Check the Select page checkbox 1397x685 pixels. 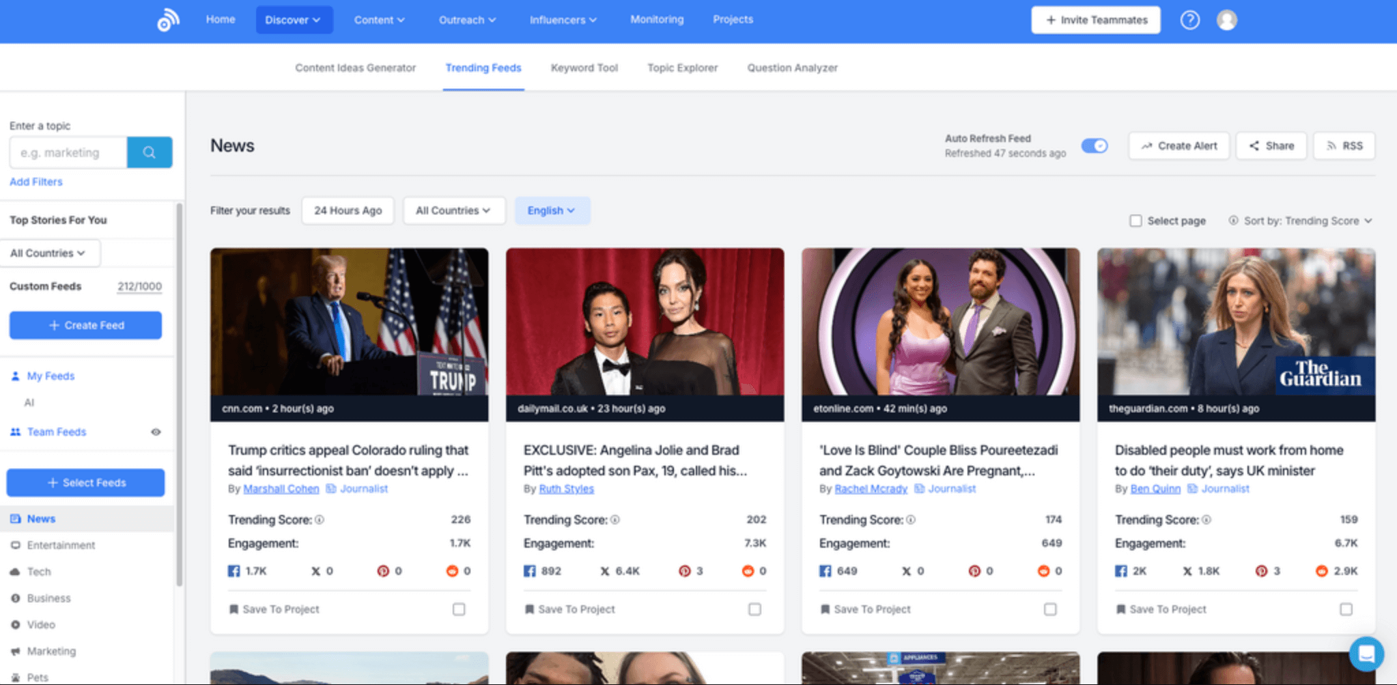[1135, 221]
